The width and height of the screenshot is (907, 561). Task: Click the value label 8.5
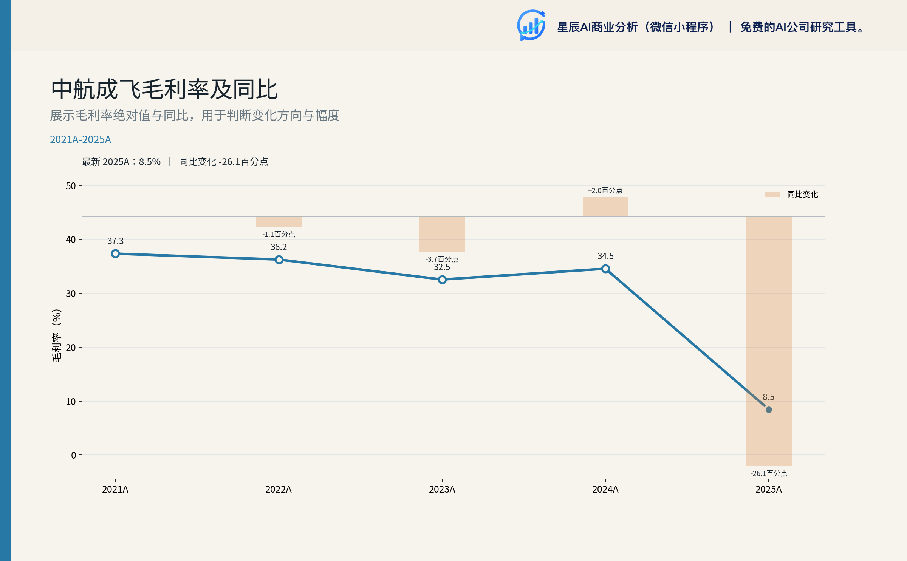tap(769, 397)
